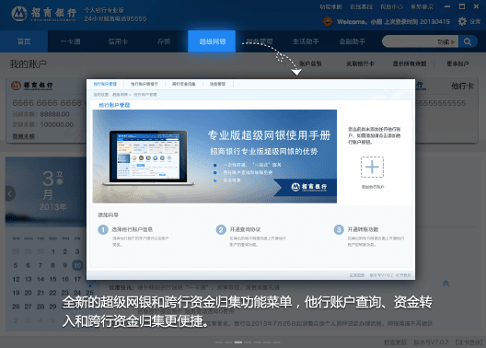Open the 存折 navigation tab
The width and height of the screenshot is (486, 348).
(164, 41)
